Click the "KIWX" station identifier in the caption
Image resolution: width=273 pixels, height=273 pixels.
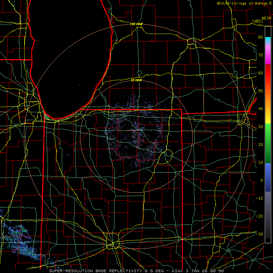[x=177, y=271]
